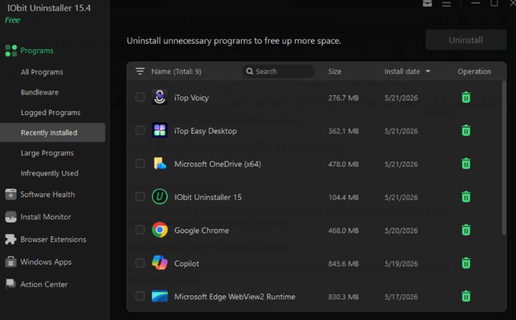Image resolution: width=516 pixels, height=320 pixels.
Task: Click the Google Chrome app icon
Action: [x=159, y=230]
